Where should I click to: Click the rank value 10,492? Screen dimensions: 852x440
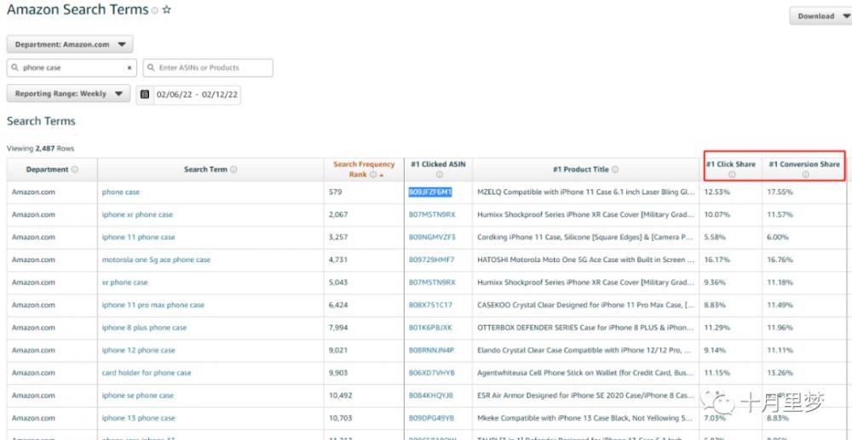click(340, 396)
